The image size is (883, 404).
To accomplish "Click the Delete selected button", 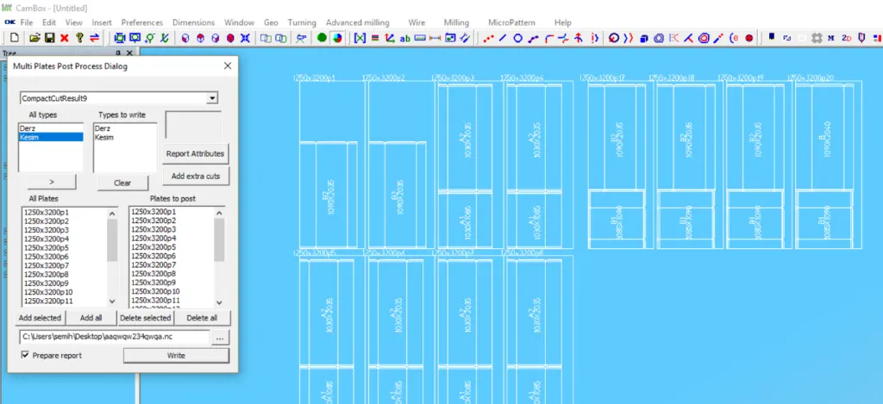I will [x=145, y=318].
